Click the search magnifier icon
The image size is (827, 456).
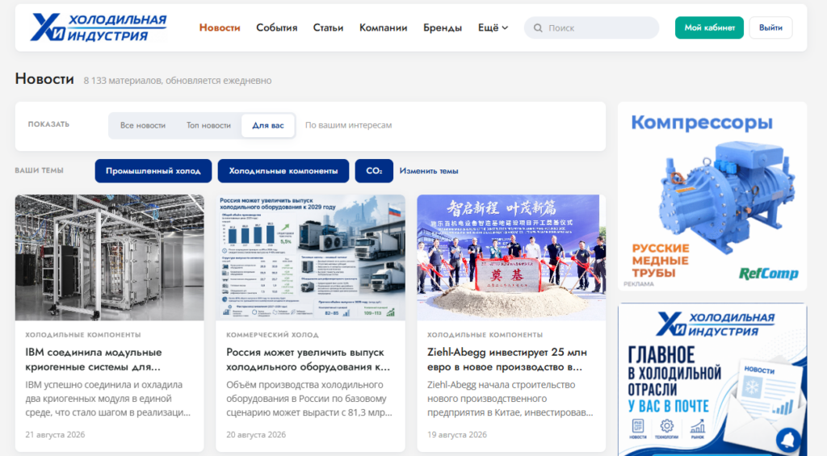pyautogui.click(x=538, y=28)
